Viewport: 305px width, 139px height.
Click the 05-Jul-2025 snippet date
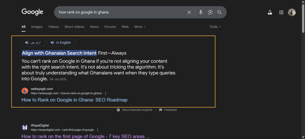[58, 79]
